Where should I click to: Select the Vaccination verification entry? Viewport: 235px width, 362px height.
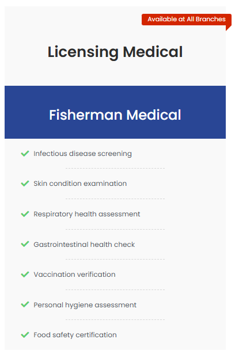coord(74,275)
